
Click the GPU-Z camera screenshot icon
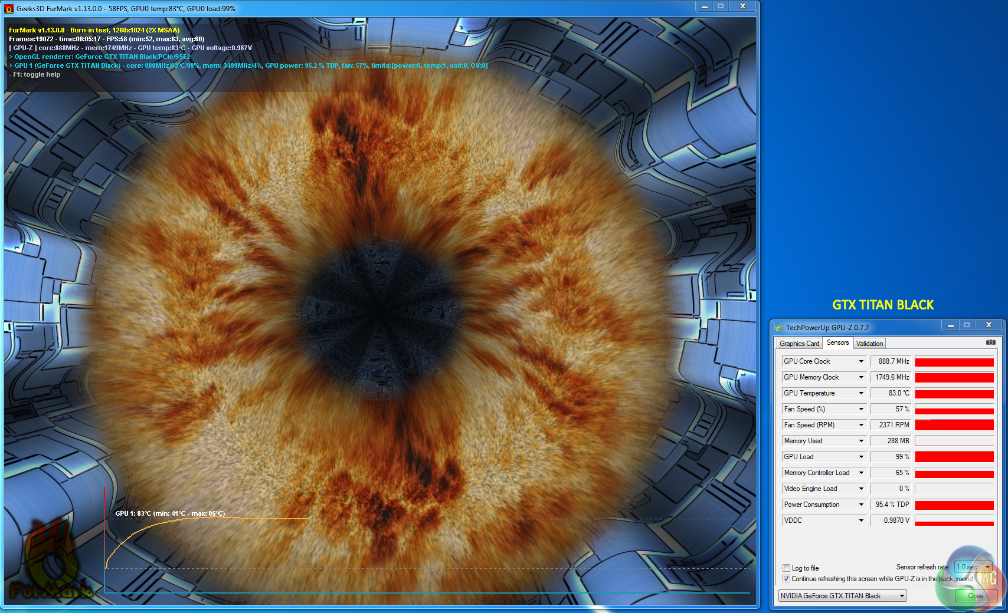[x=990, y=342]
